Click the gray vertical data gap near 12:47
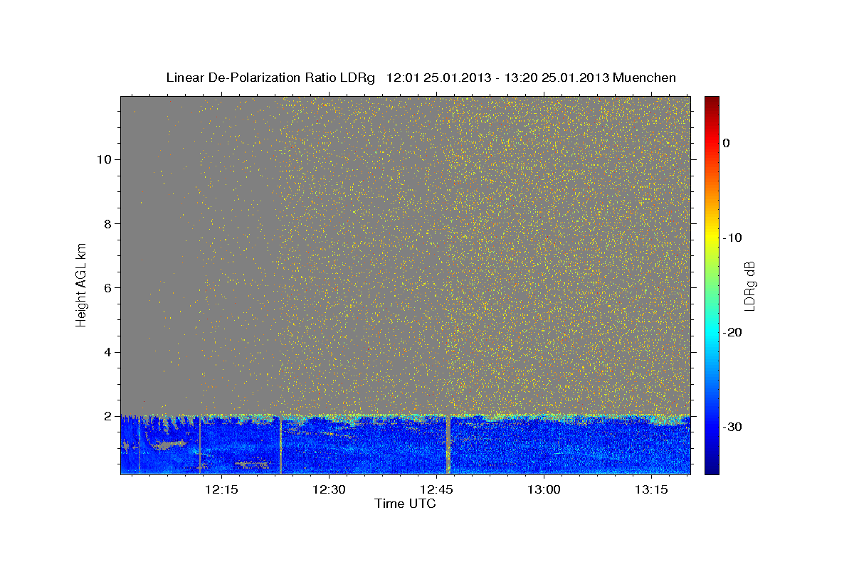The height and width of the screenshot is (569, 854). pos(448,445)
